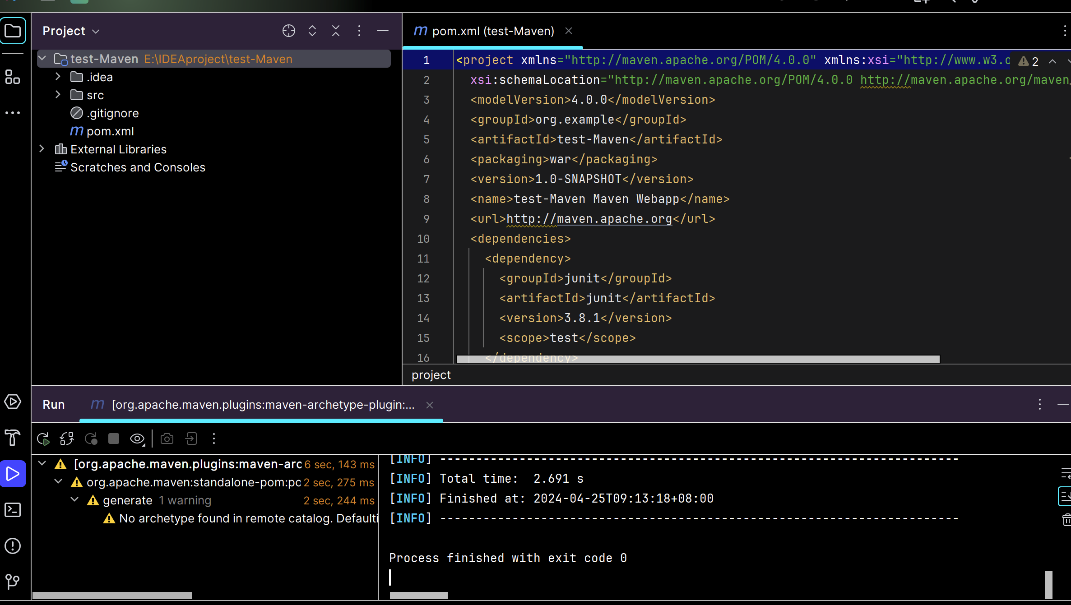Open the Terminal tool window icon
Screen dimensions: 1071x605
[x=13, y=510]
